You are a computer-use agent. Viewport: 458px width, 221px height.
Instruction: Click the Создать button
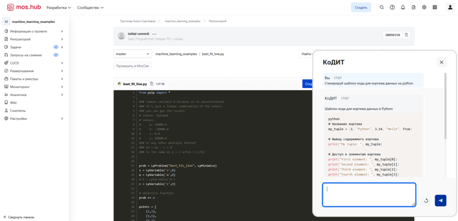361,8
